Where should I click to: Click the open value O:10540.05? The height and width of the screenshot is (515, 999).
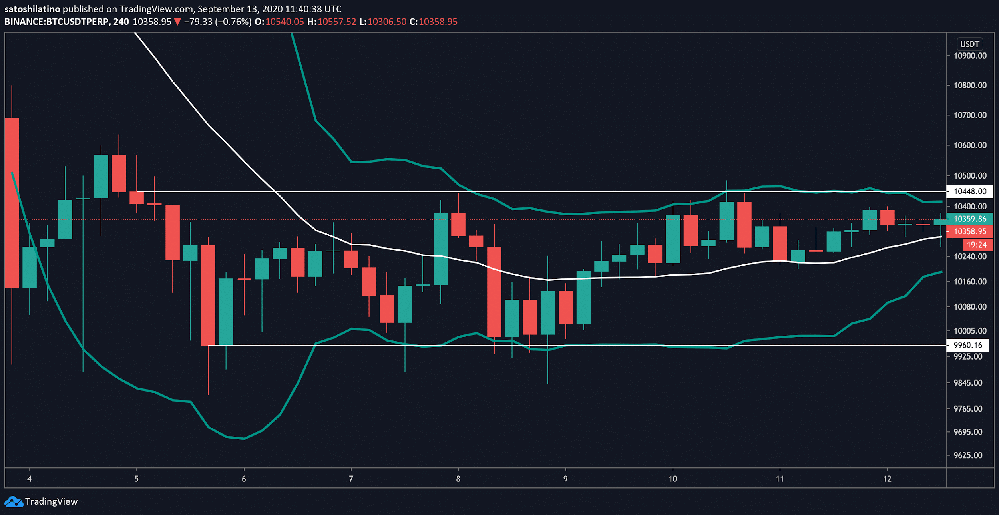click(x=279, y=22)
